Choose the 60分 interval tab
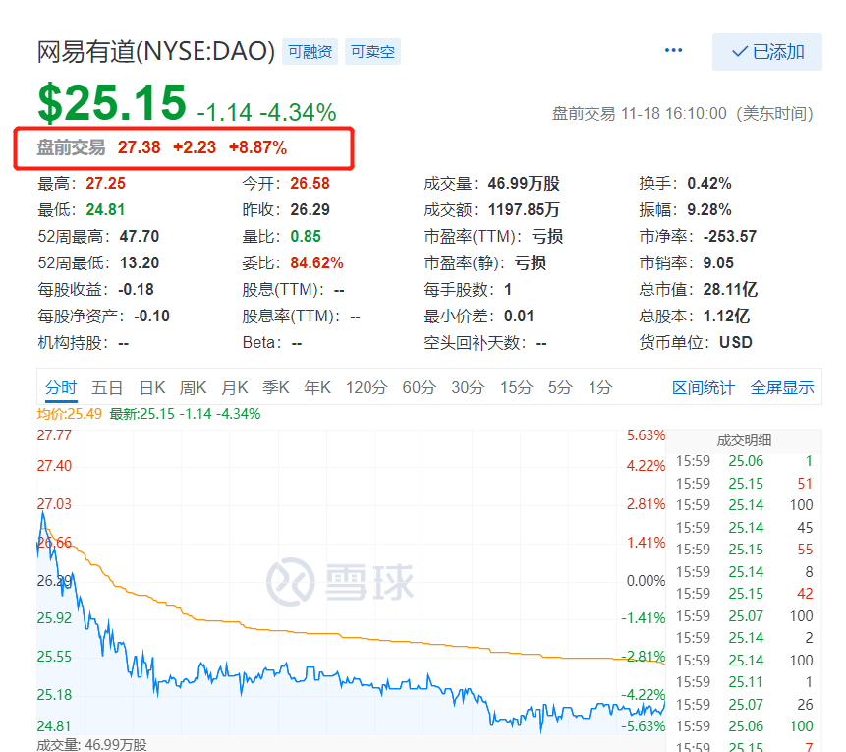Image resolution: width=846 pixels, height=752 pixels. click(x=419, y=387)
